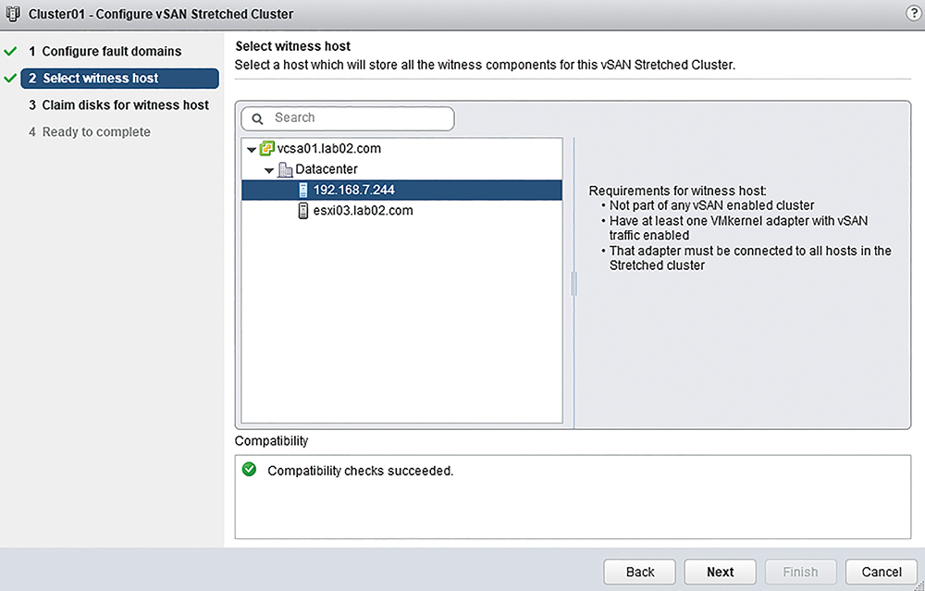This screenshot has width=925, height=591.
Task: Click the stretched cluster icon in title bar
Action: [12, 14]
